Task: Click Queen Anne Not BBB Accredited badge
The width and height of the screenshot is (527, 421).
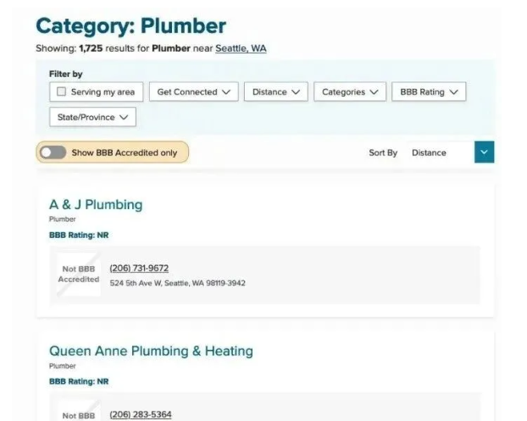Action: [x=79, y=415]
